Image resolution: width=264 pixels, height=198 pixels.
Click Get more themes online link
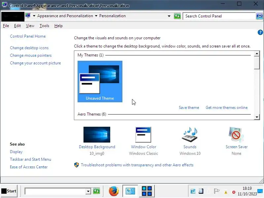point(227,108)
